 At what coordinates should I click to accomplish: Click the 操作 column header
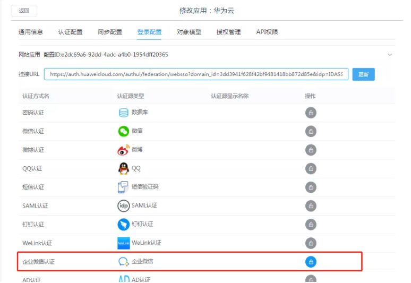coord(310,96)
